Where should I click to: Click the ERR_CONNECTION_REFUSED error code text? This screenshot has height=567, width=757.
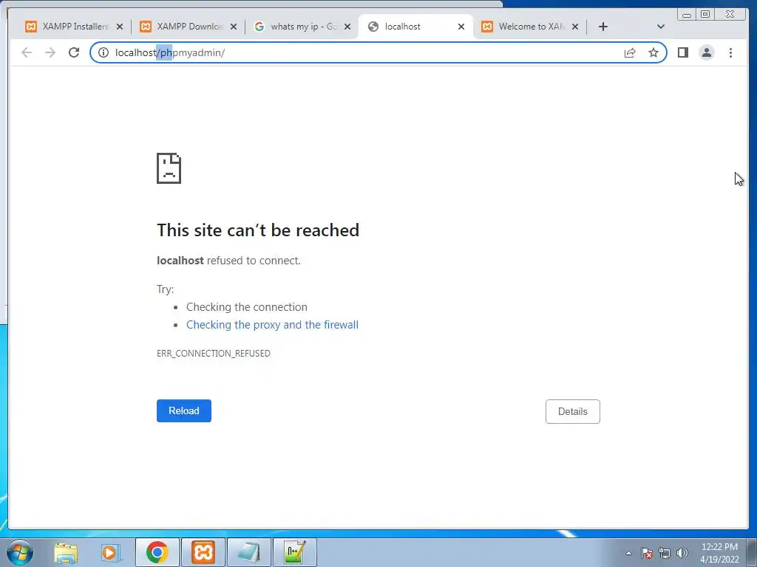(214, 354)
